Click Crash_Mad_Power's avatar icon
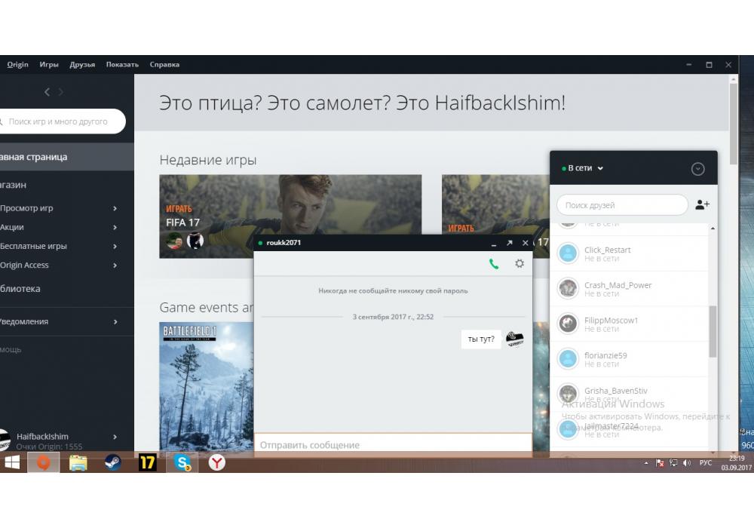Viewport: 754px width, 528px height. [x=568, y=288]
